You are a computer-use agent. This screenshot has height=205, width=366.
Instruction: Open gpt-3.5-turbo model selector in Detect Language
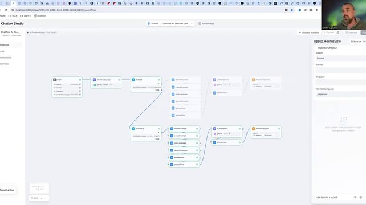click(106, 85)
